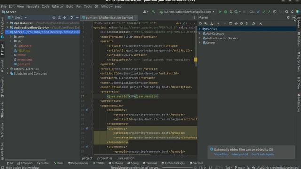Hide the Maven tool window
The height and width of the screenshot is (169, 301).
point(293,17)
